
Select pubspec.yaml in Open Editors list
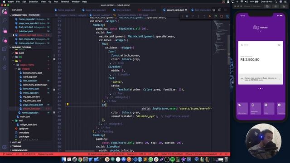point(26,31)
